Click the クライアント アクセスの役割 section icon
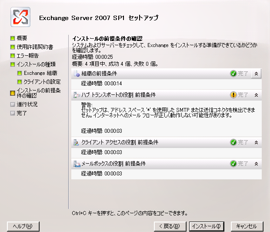The image size is (270, 232). click(x=76, y=142)
